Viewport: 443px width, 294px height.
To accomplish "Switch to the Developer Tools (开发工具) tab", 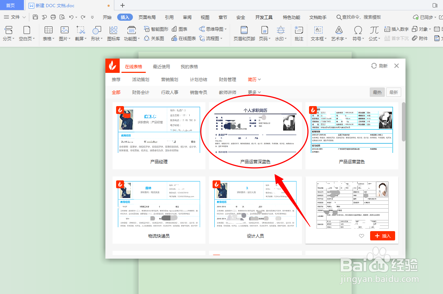I will coord(264,17).
